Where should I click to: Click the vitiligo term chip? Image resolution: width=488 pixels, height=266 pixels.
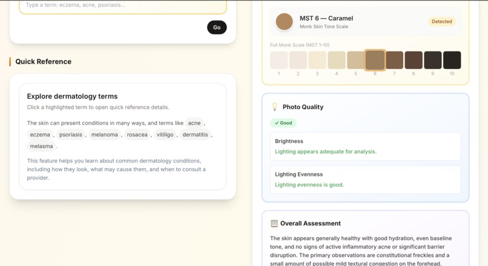coord(165,135)
